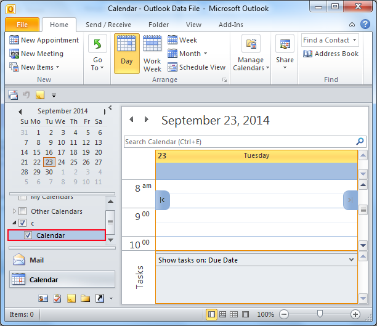Viewport: 377px width, 326px height.
Task: Switch to Day view
Action: [x=127, y=54]
